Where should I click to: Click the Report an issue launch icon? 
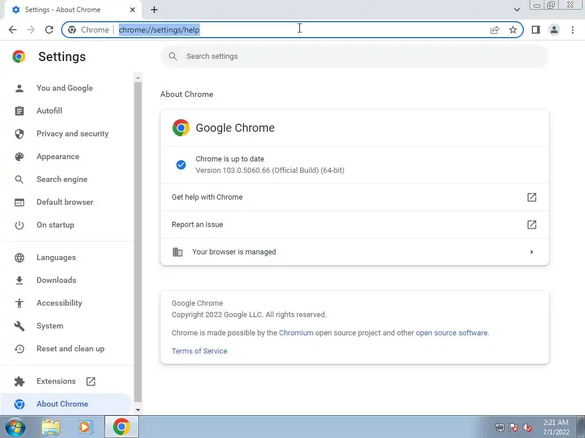point(532,225)
